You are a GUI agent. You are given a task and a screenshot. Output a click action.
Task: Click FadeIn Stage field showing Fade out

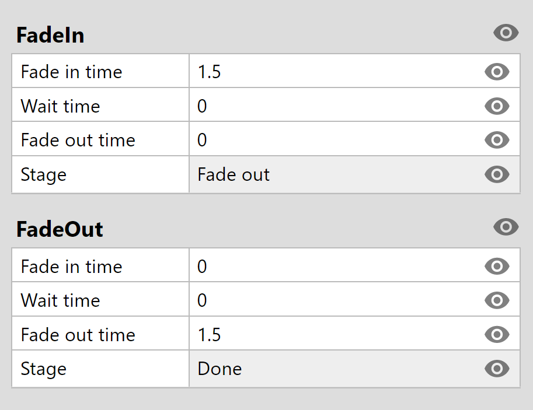[335, 174]
